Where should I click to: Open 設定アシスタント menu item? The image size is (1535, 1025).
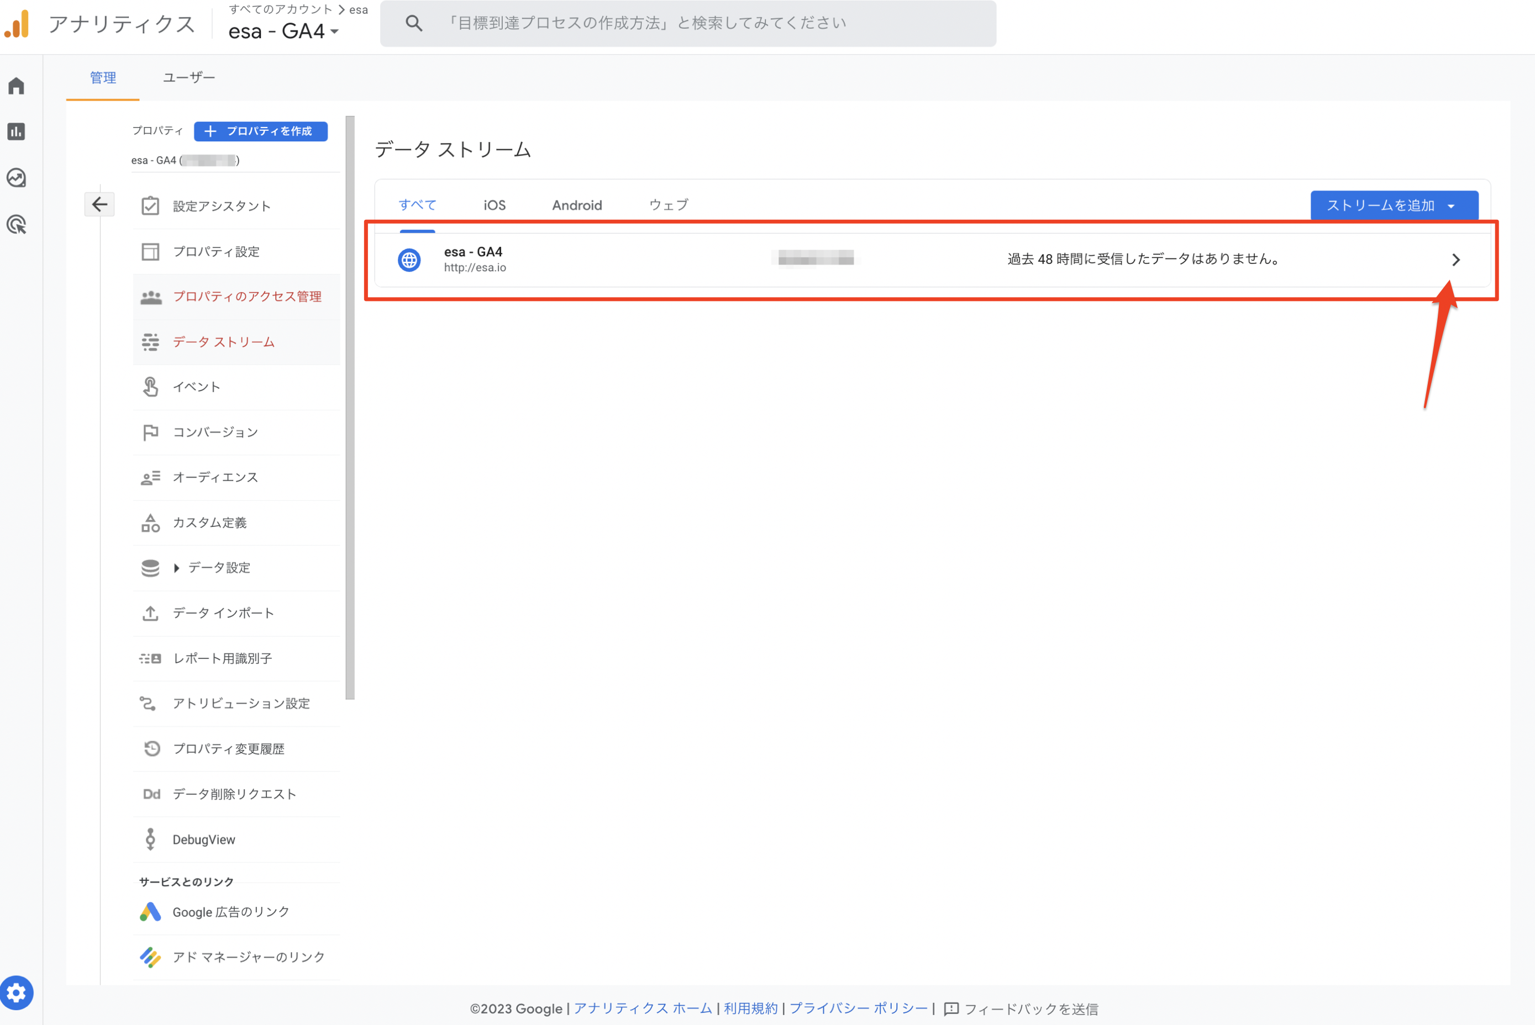click(236, 206)
